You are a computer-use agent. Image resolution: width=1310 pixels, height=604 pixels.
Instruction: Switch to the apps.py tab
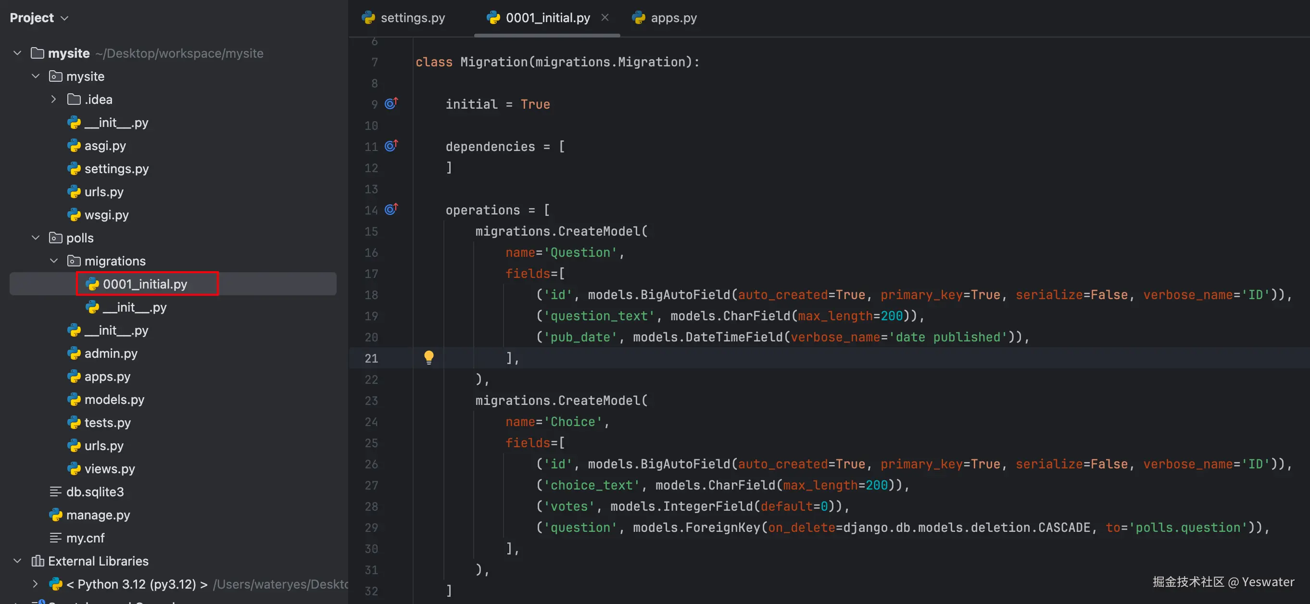pyautogui.click(x=673, y=18)
